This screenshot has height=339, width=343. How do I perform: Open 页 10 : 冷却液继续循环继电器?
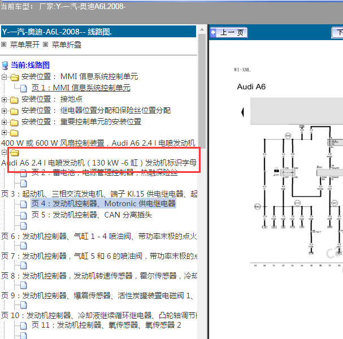tap(99, 315)
